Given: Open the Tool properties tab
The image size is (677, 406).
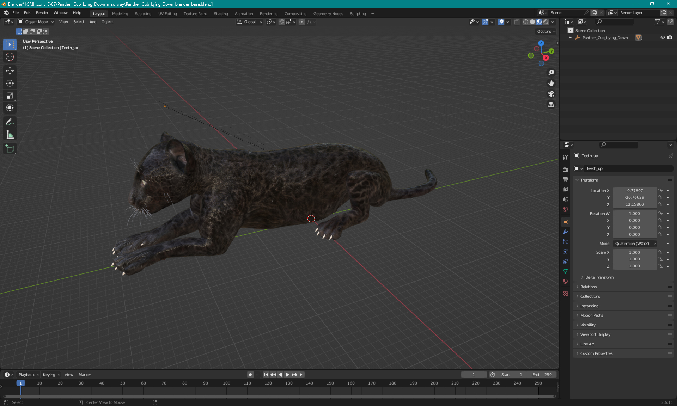Looking at the screenshot, I should (565, 157).
